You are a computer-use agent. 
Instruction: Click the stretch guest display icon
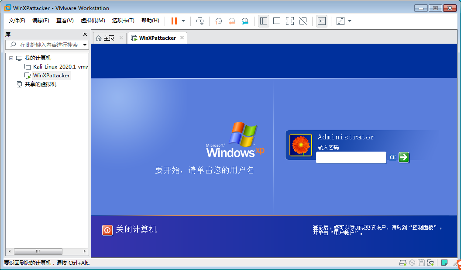(340, 21)
